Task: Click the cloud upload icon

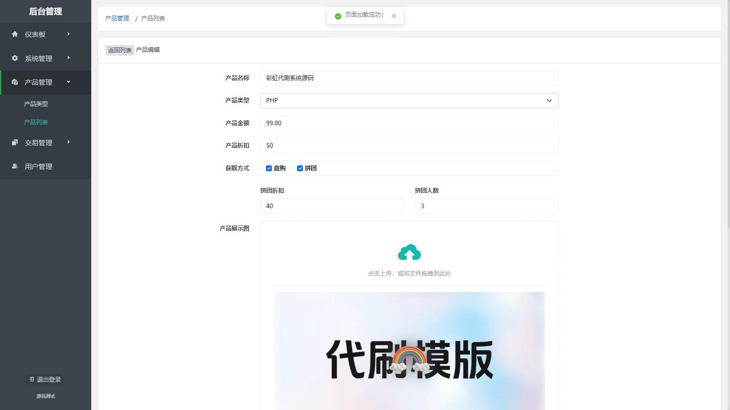Action: pos(409,252)
